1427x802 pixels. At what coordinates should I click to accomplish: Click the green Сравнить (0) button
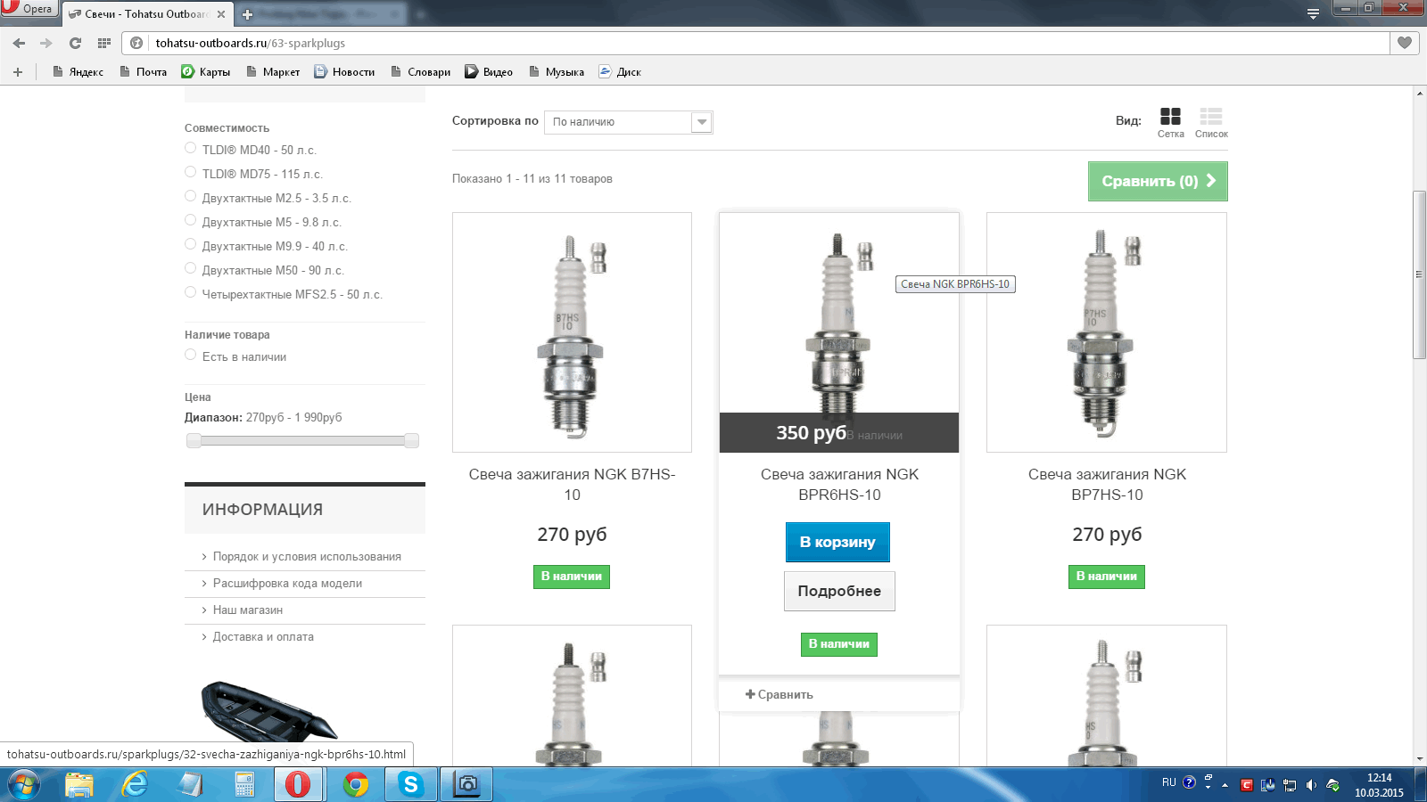coord(1158,181)
